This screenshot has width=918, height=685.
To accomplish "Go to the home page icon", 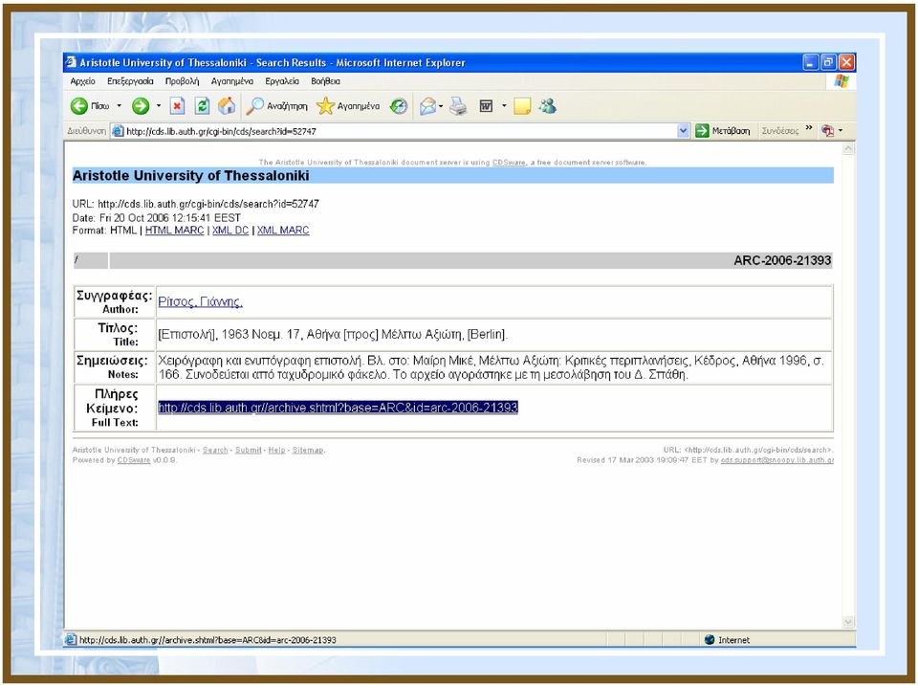I will pos(227,106).
